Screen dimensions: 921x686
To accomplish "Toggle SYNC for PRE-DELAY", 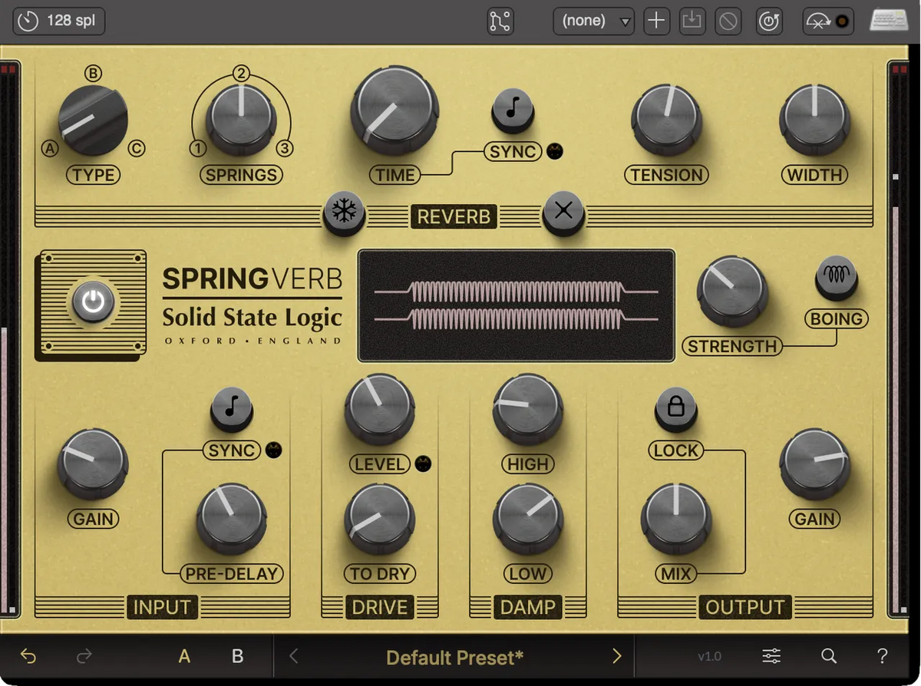I will (231, 409).
